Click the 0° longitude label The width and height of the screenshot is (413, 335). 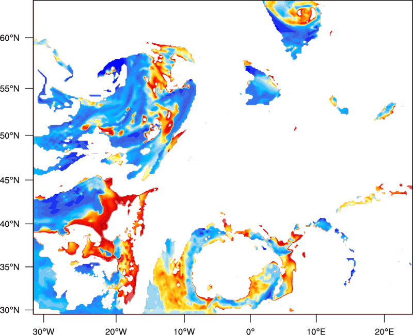point(250,331)
